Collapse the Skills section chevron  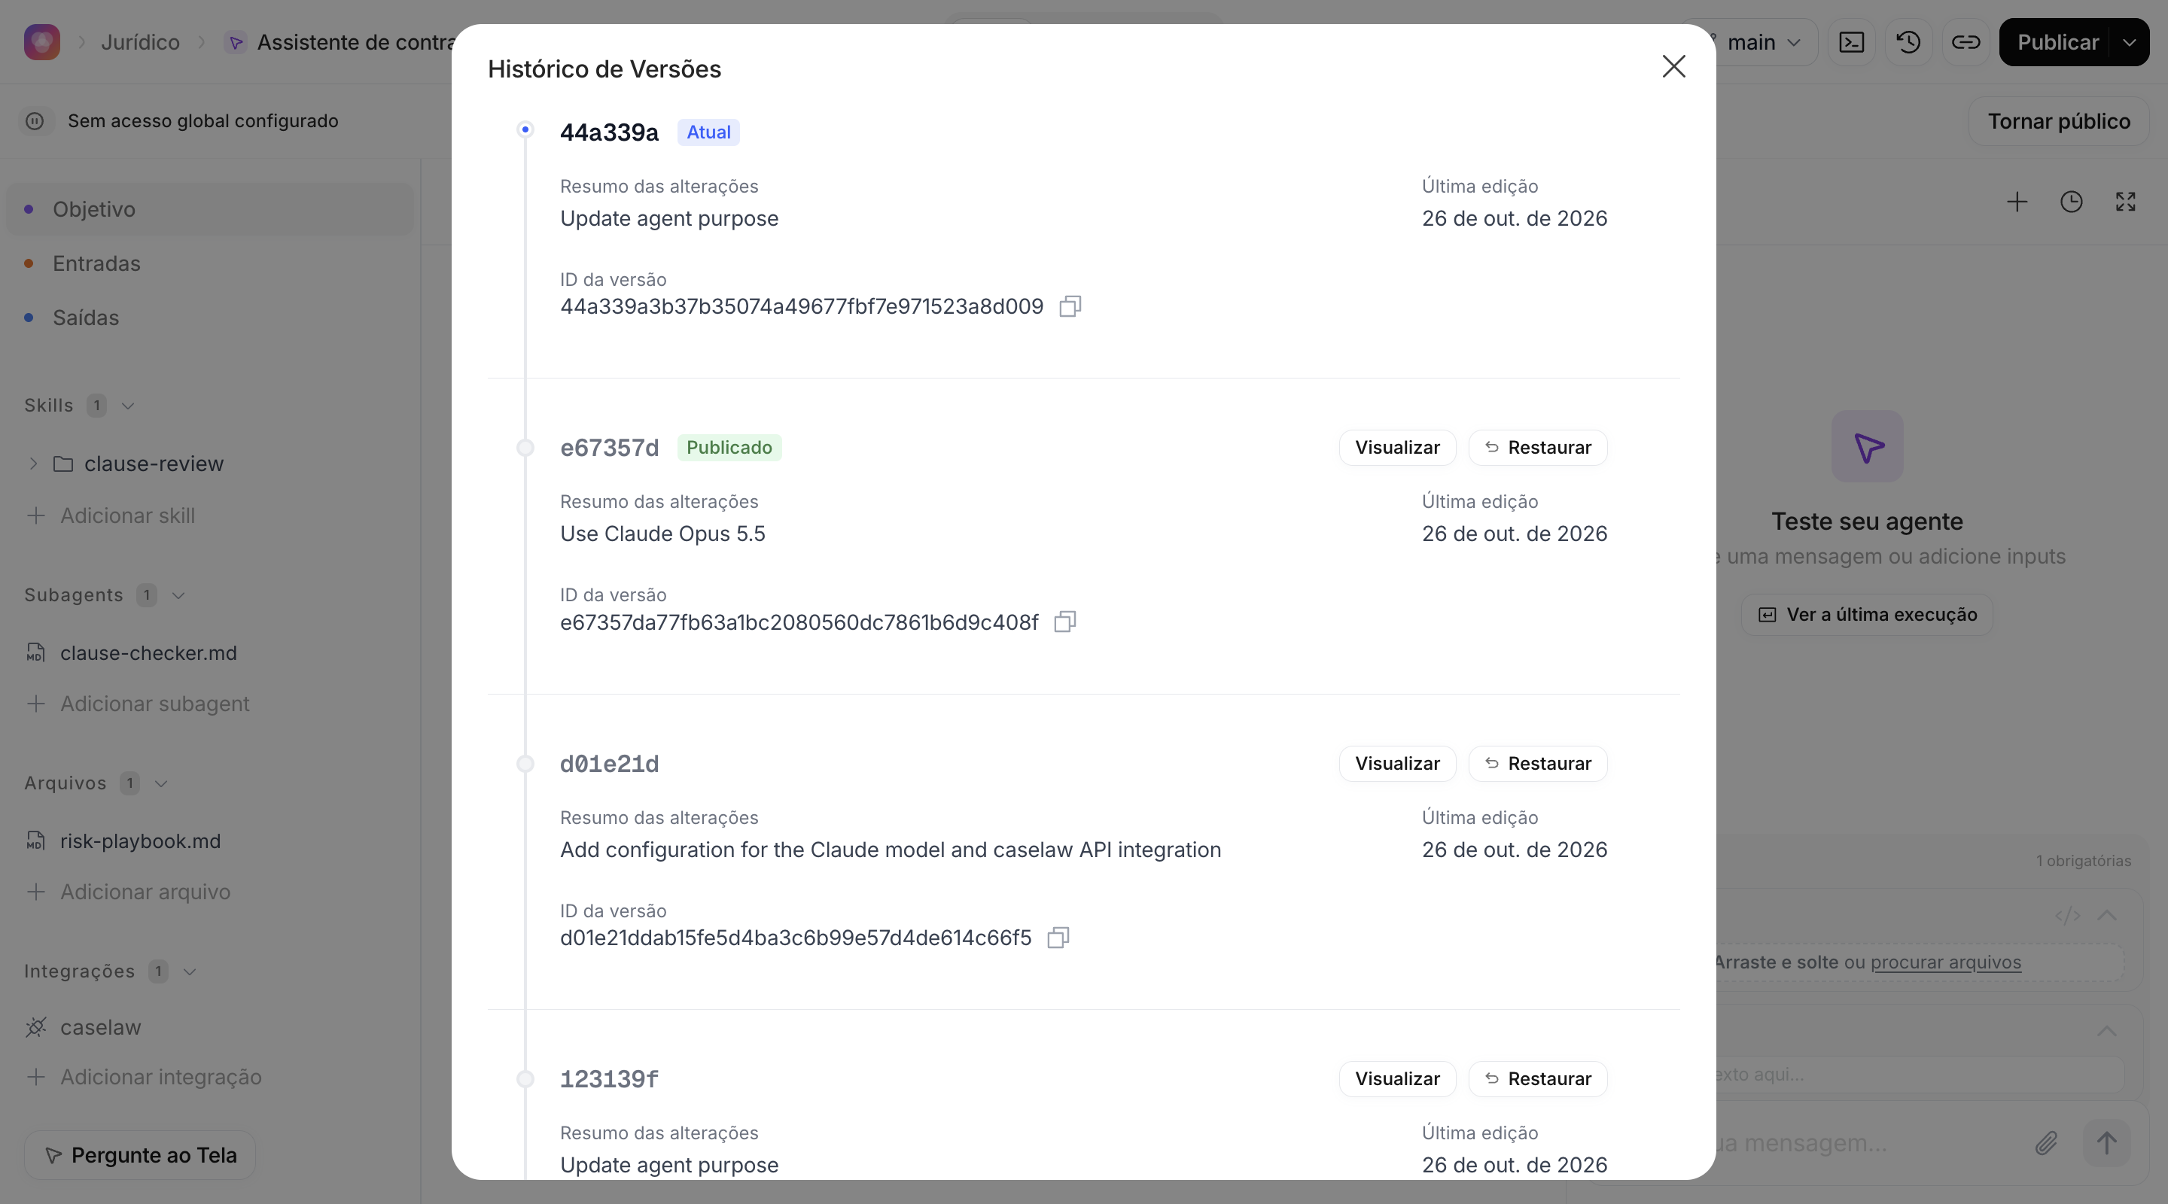128,406
